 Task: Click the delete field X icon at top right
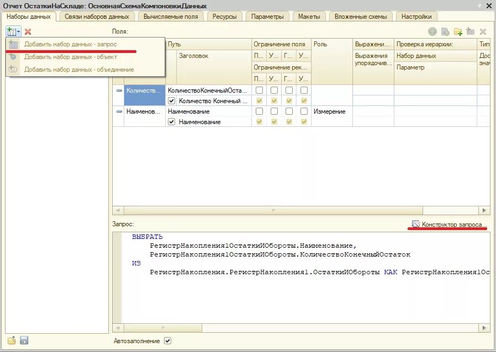click(x=483, y=31)
